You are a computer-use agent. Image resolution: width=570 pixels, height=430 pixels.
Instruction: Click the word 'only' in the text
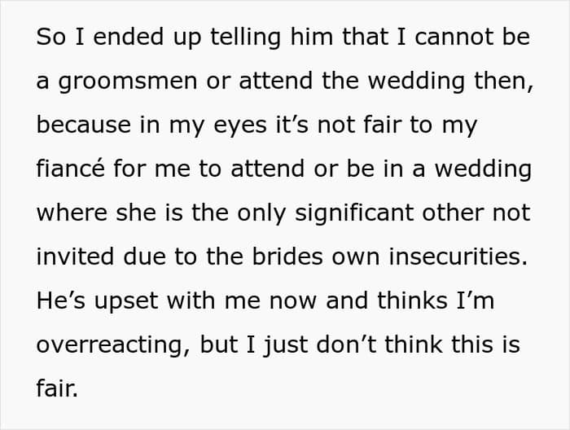coord(261,213)
